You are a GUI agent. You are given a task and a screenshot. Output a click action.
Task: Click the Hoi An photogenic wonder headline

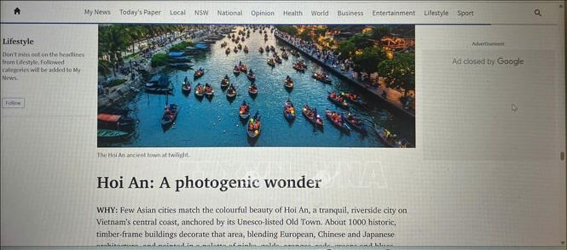click(209, 183)
